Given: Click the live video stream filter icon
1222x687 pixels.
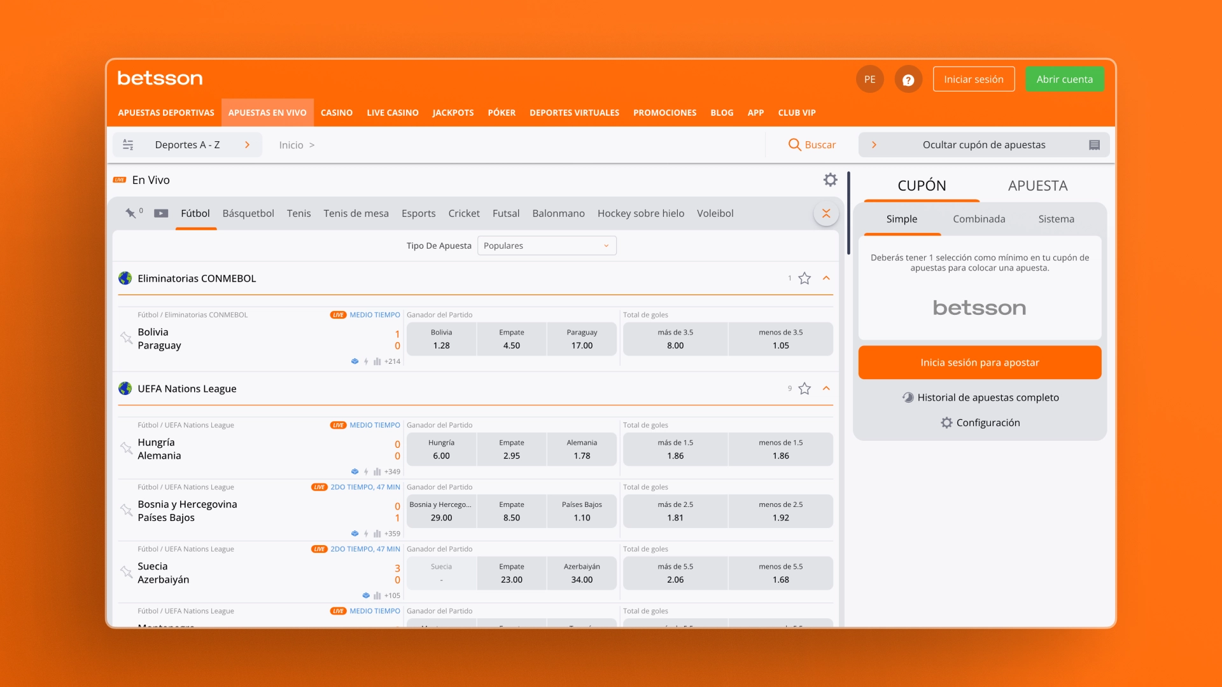Looking at the screenshot, I should (161, 214).
